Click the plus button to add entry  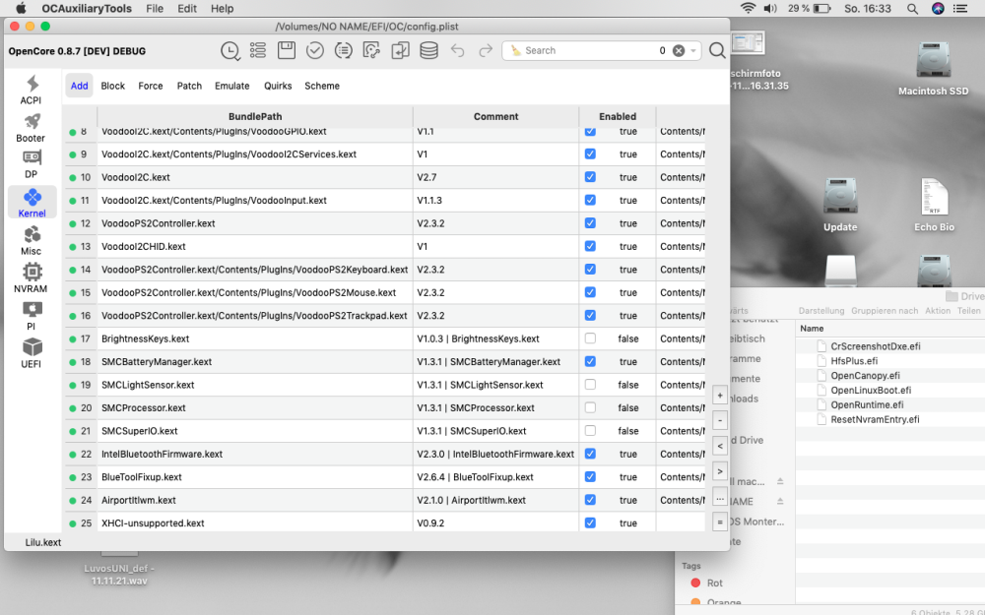tap(720, 396)
